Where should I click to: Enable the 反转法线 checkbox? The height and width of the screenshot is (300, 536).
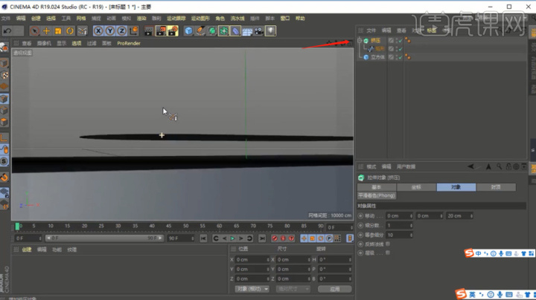point(388,244)
